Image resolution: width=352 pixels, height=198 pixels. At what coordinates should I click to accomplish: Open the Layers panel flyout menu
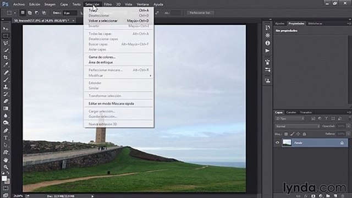click(x=349, y=112)
